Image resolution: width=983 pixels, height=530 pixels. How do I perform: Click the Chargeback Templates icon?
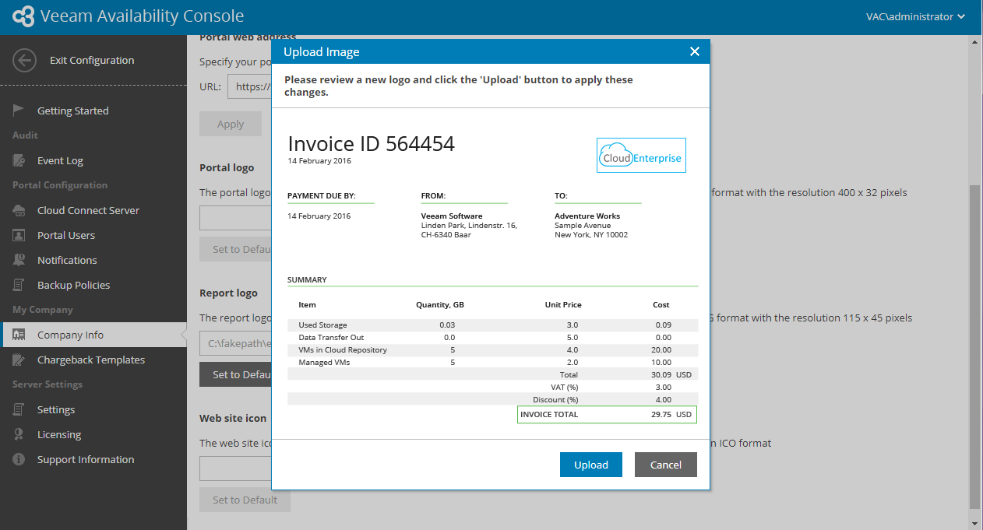pos(19,360)
